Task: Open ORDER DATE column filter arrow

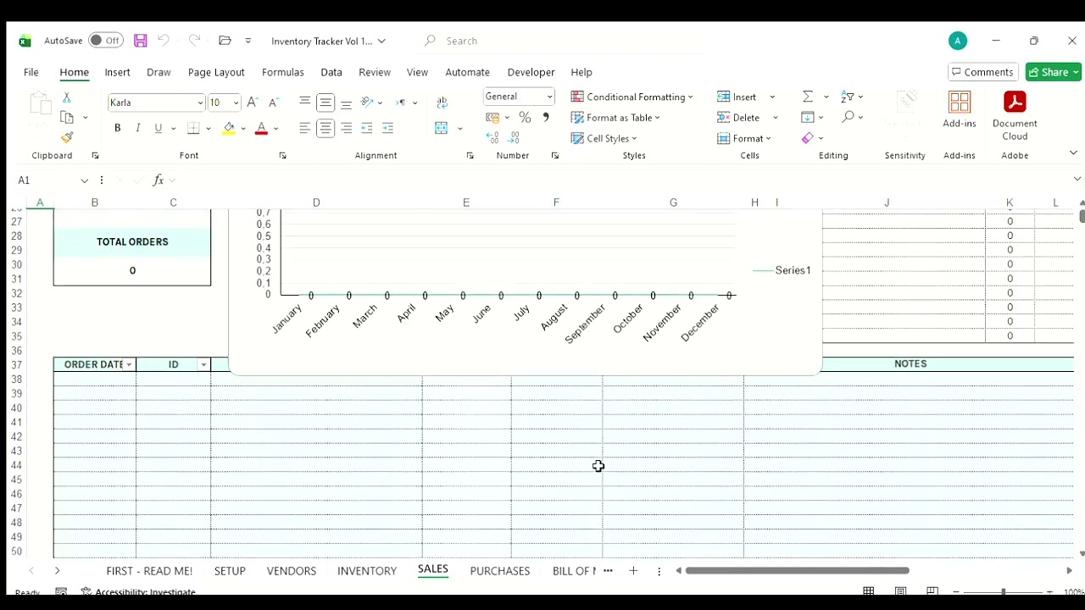Action: (129, 364)
